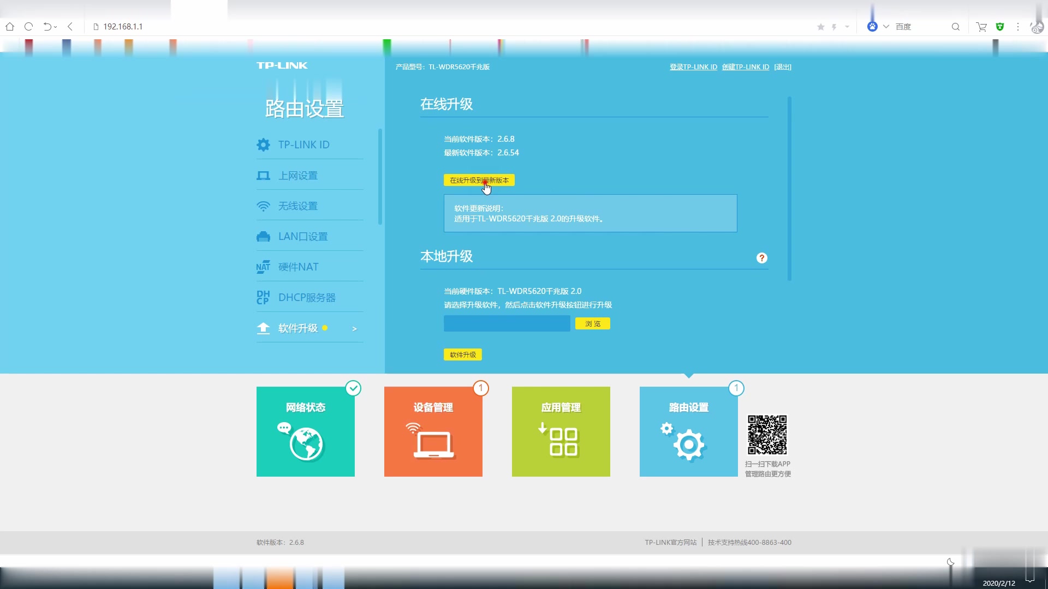Image resolution: width=1048 pixels, height=589 pixels.
Task: Click the 产品型号: TL-WDR5620千兆版 text
Action: click(x=443, y=67)
